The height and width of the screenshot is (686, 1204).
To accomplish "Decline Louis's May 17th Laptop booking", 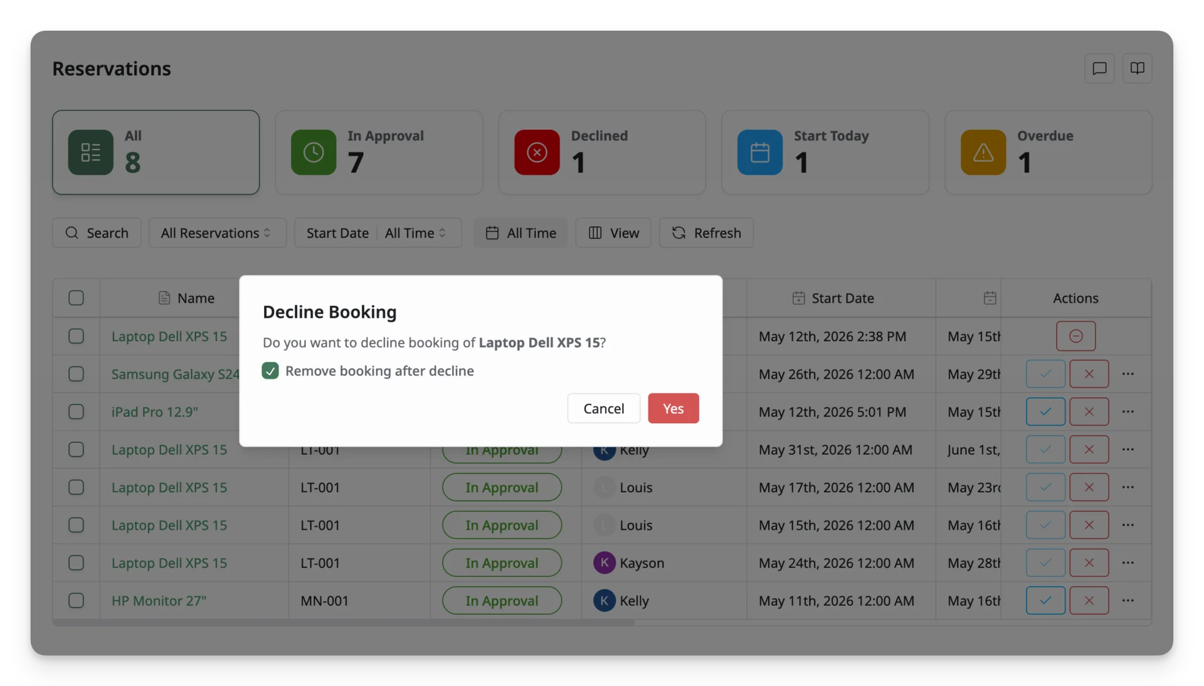I will click(x=1089, y=487).
